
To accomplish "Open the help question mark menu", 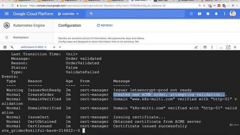I will (x=208, y=14).
